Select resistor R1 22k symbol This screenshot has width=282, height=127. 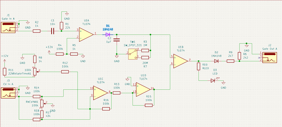(x=62, y=26)
